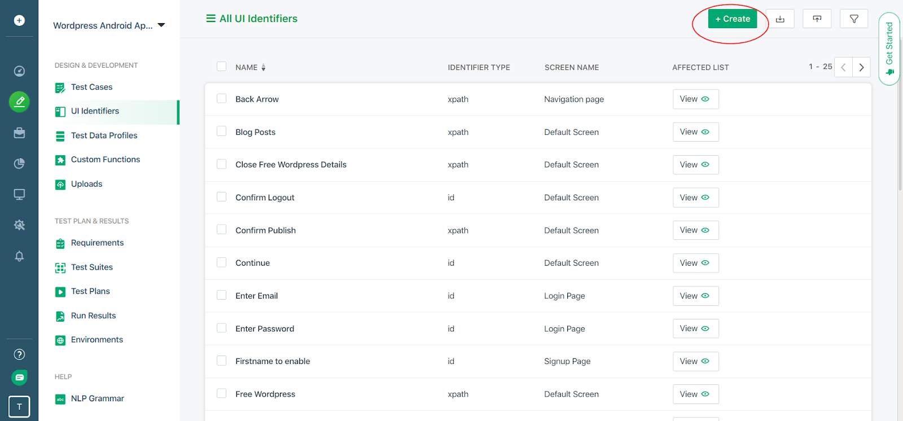This screenshot has width=903, height=421.
Task: Open the settings gear icon in sidebar
Action: click(19, 225)
